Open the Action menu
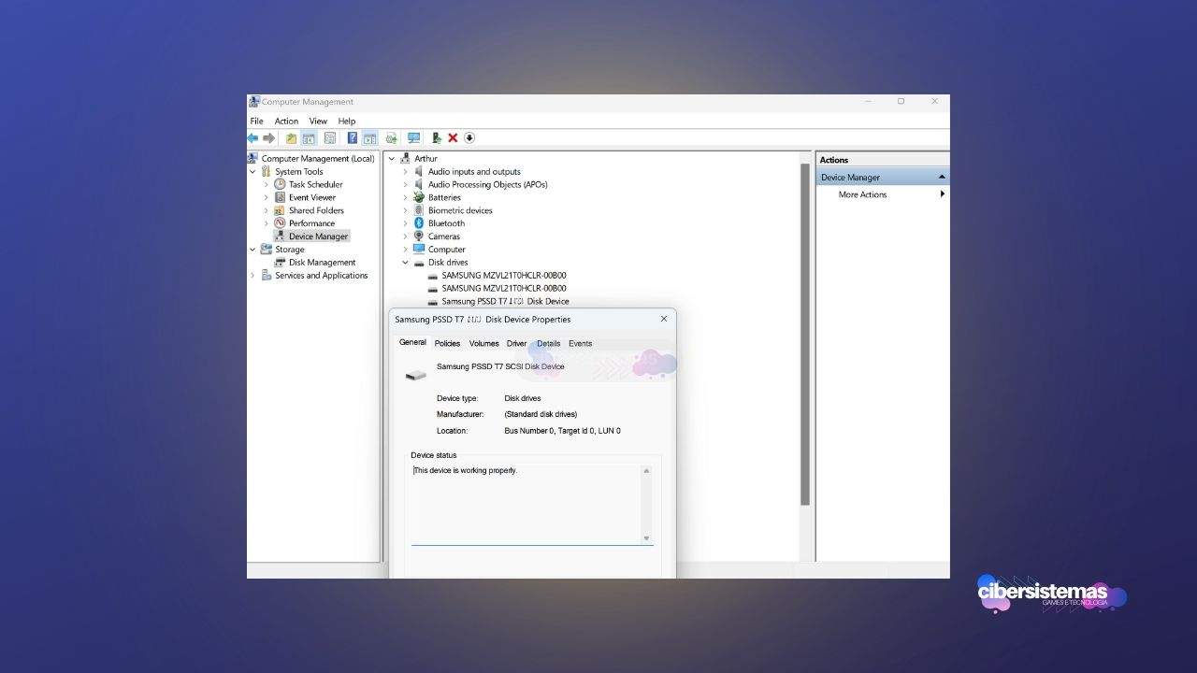 (x=286, y=122)
